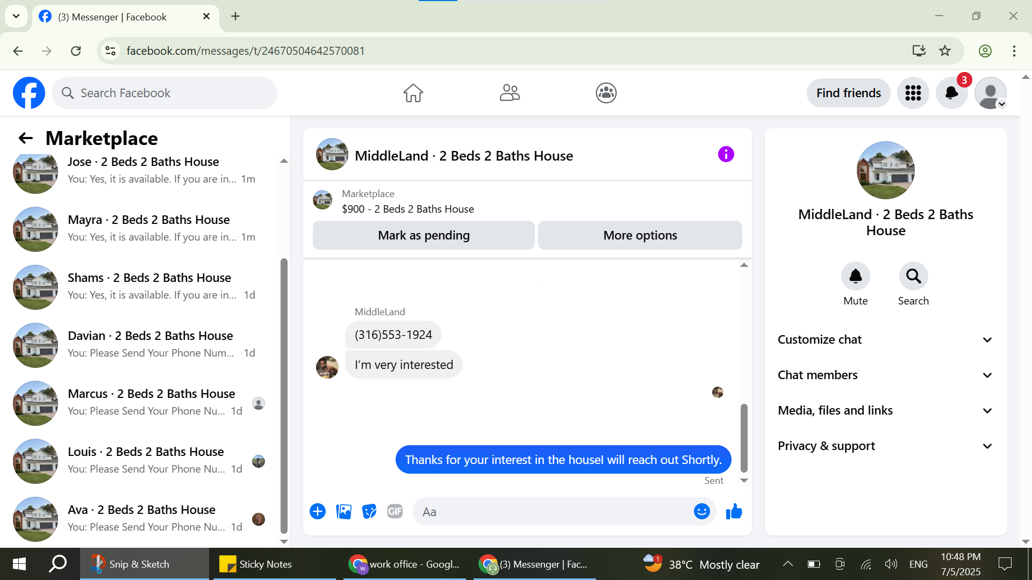
Task: Click Mark as pending button
Action: pyautogui.click(x=424, y=235)
